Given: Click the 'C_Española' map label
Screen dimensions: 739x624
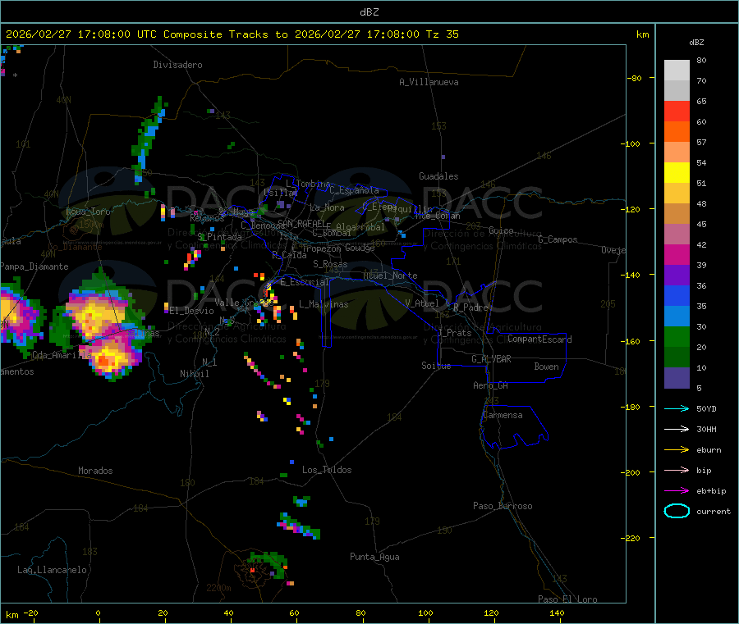Looking at the screenshot, I should (354, 190).
